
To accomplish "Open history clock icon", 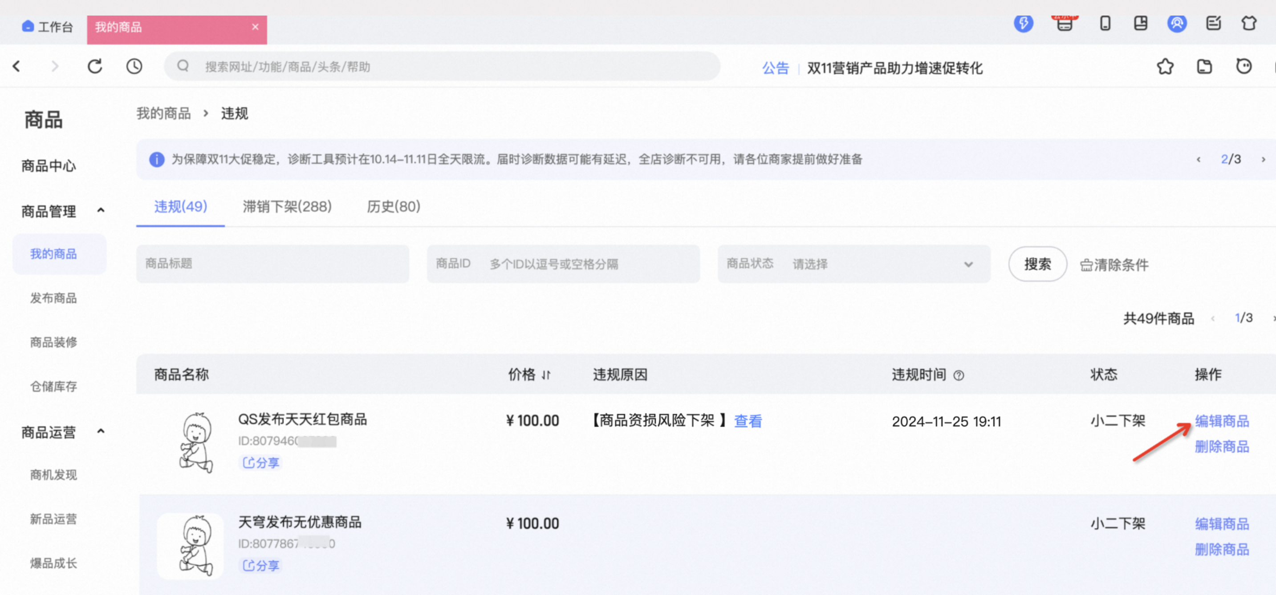I will click(x=134, y=66).
